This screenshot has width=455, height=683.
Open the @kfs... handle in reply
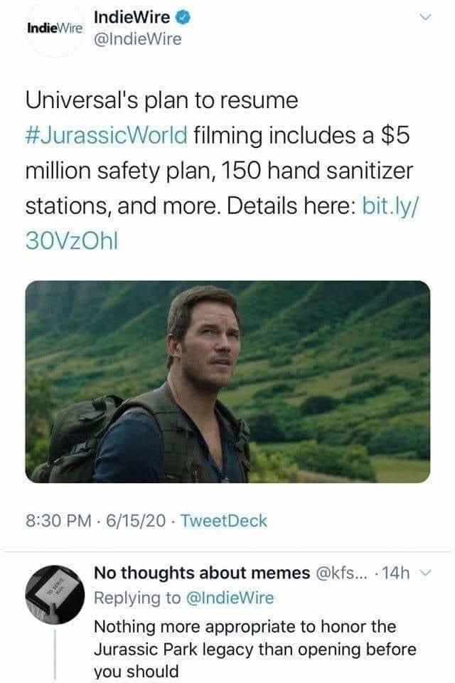[x=341, y=573]
